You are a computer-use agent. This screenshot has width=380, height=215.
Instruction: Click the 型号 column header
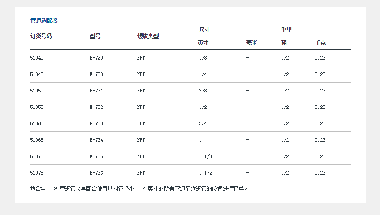95,36
